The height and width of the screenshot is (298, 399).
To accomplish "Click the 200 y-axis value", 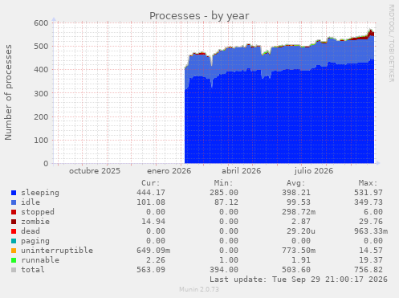I will click(x=41, y=116).
